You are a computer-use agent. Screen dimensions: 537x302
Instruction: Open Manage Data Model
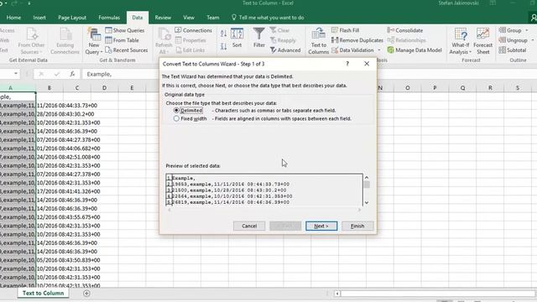tap(414, 50)
